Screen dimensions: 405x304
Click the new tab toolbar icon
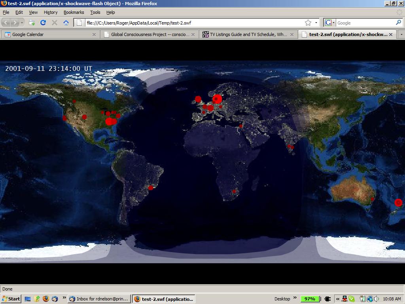coord(32,23)
